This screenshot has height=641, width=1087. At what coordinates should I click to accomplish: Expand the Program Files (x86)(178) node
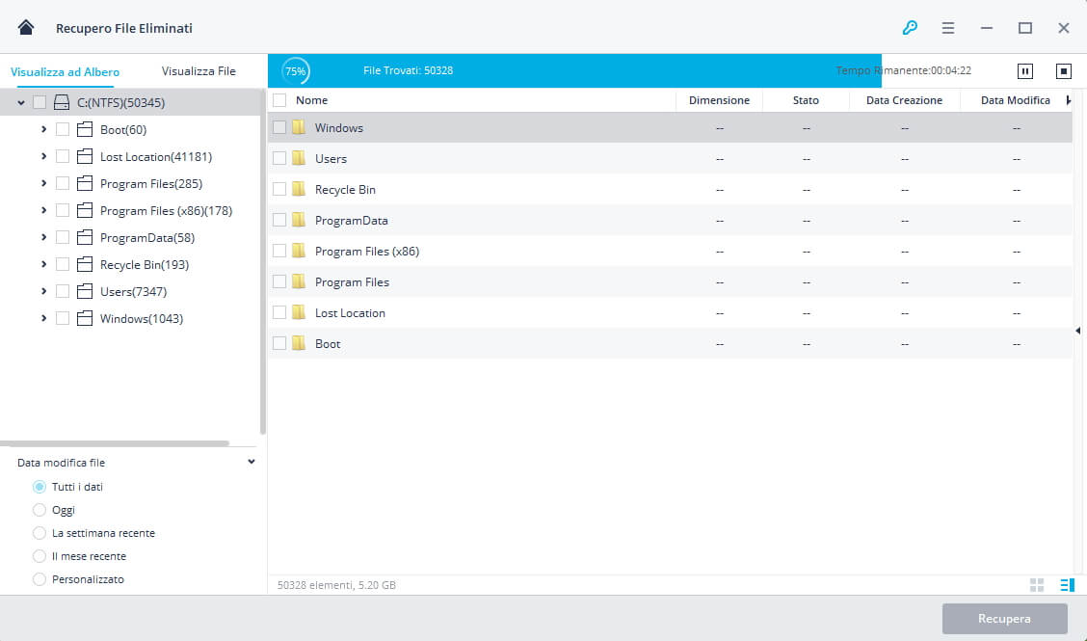(43, 211)
